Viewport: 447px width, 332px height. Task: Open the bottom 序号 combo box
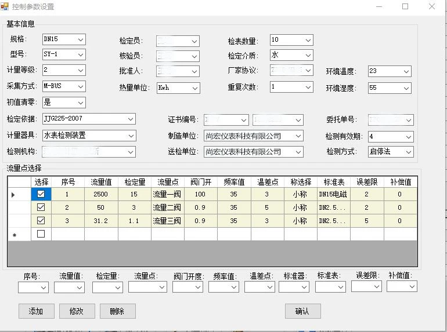(33, 287)
